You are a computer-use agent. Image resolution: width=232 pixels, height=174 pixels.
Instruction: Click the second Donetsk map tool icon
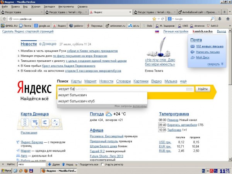35,122
